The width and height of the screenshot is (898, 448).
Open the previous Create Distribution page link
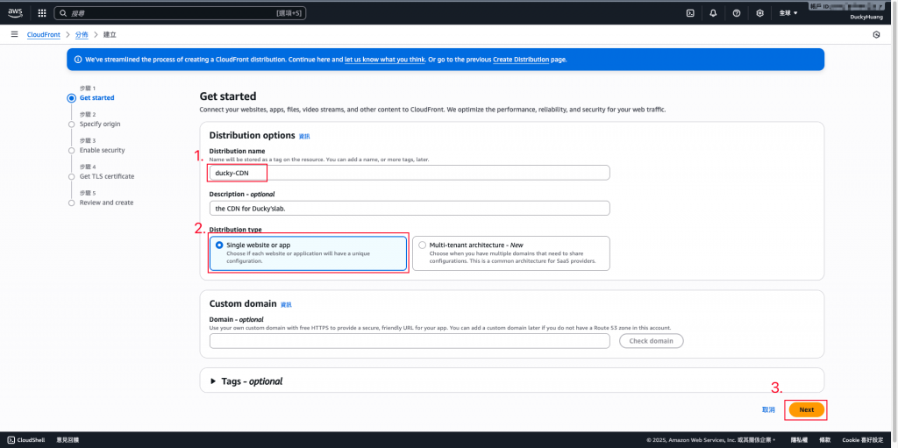click(x=521, y=60)
